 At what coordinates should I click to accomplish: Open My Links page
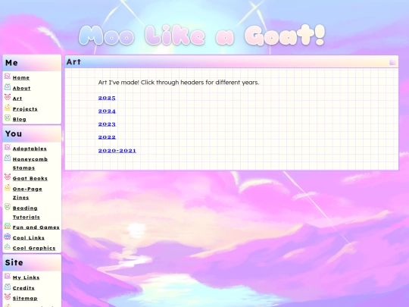click(26, 277)
